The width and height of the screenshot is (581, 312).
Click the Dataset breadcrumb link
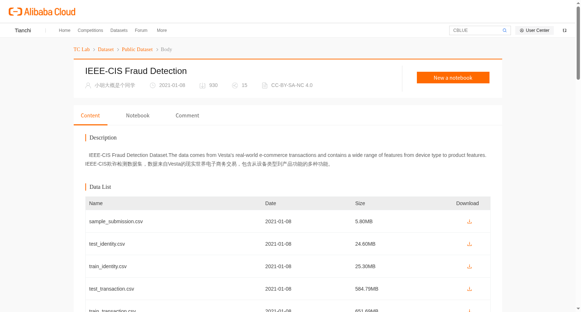point(106,49)
